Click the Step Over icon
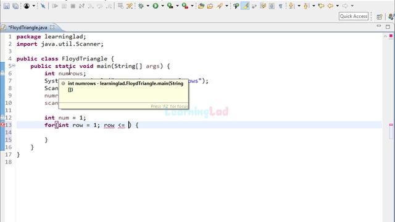 click(100, 6)
